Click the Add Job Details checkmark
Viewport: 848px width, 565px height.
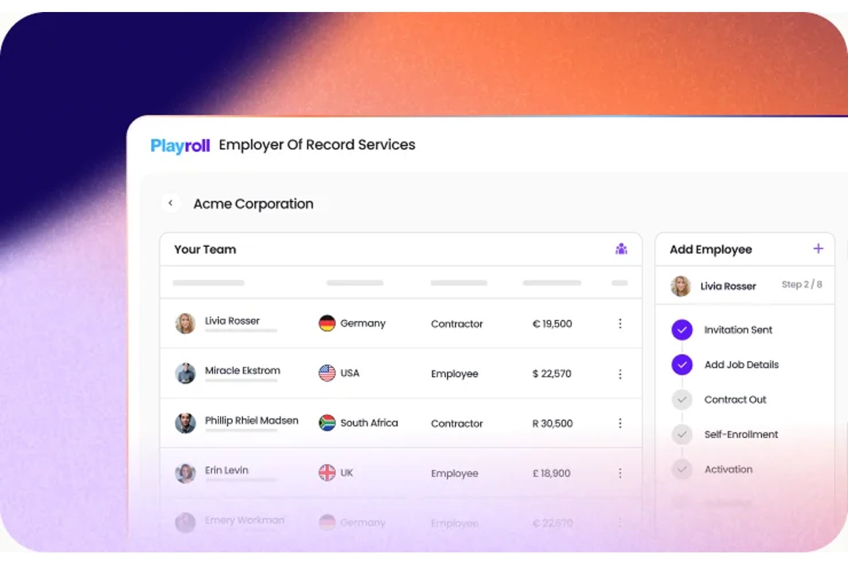click(682, 365)
